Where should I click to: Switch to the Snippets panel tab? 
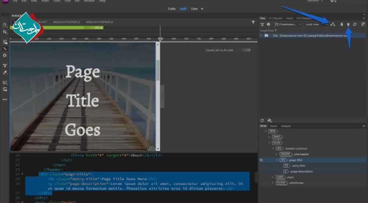point(286,126)
